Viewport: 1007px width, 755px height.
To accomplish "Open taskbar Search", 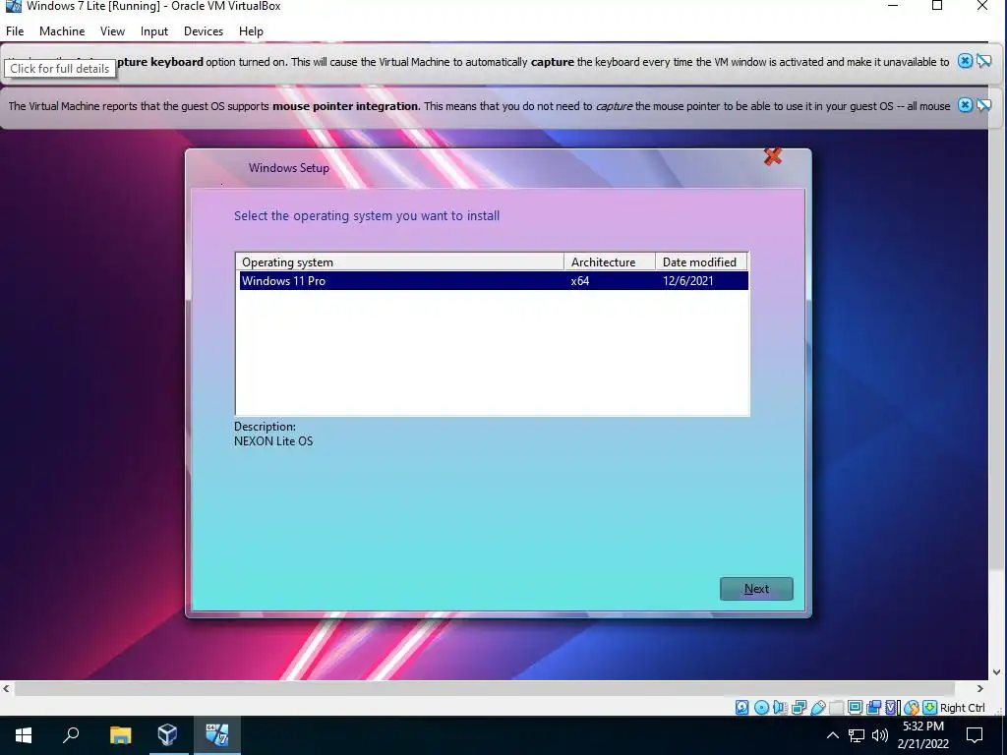I will click(x=71, y=735).
